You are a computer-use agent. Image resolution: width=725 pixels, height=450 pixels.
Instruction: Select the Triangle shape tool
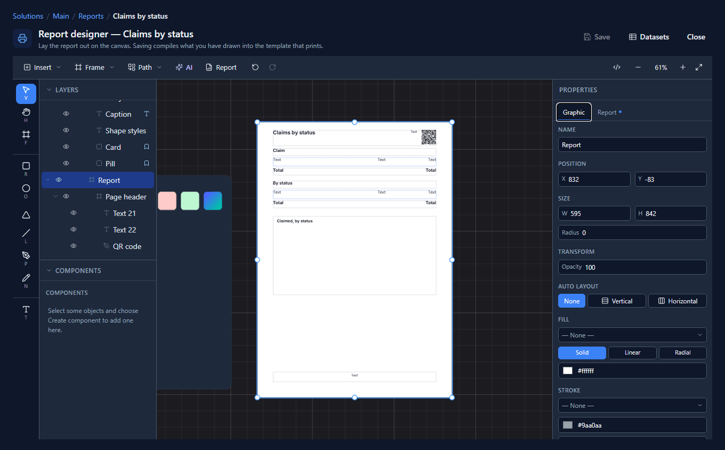pos(26,214)
